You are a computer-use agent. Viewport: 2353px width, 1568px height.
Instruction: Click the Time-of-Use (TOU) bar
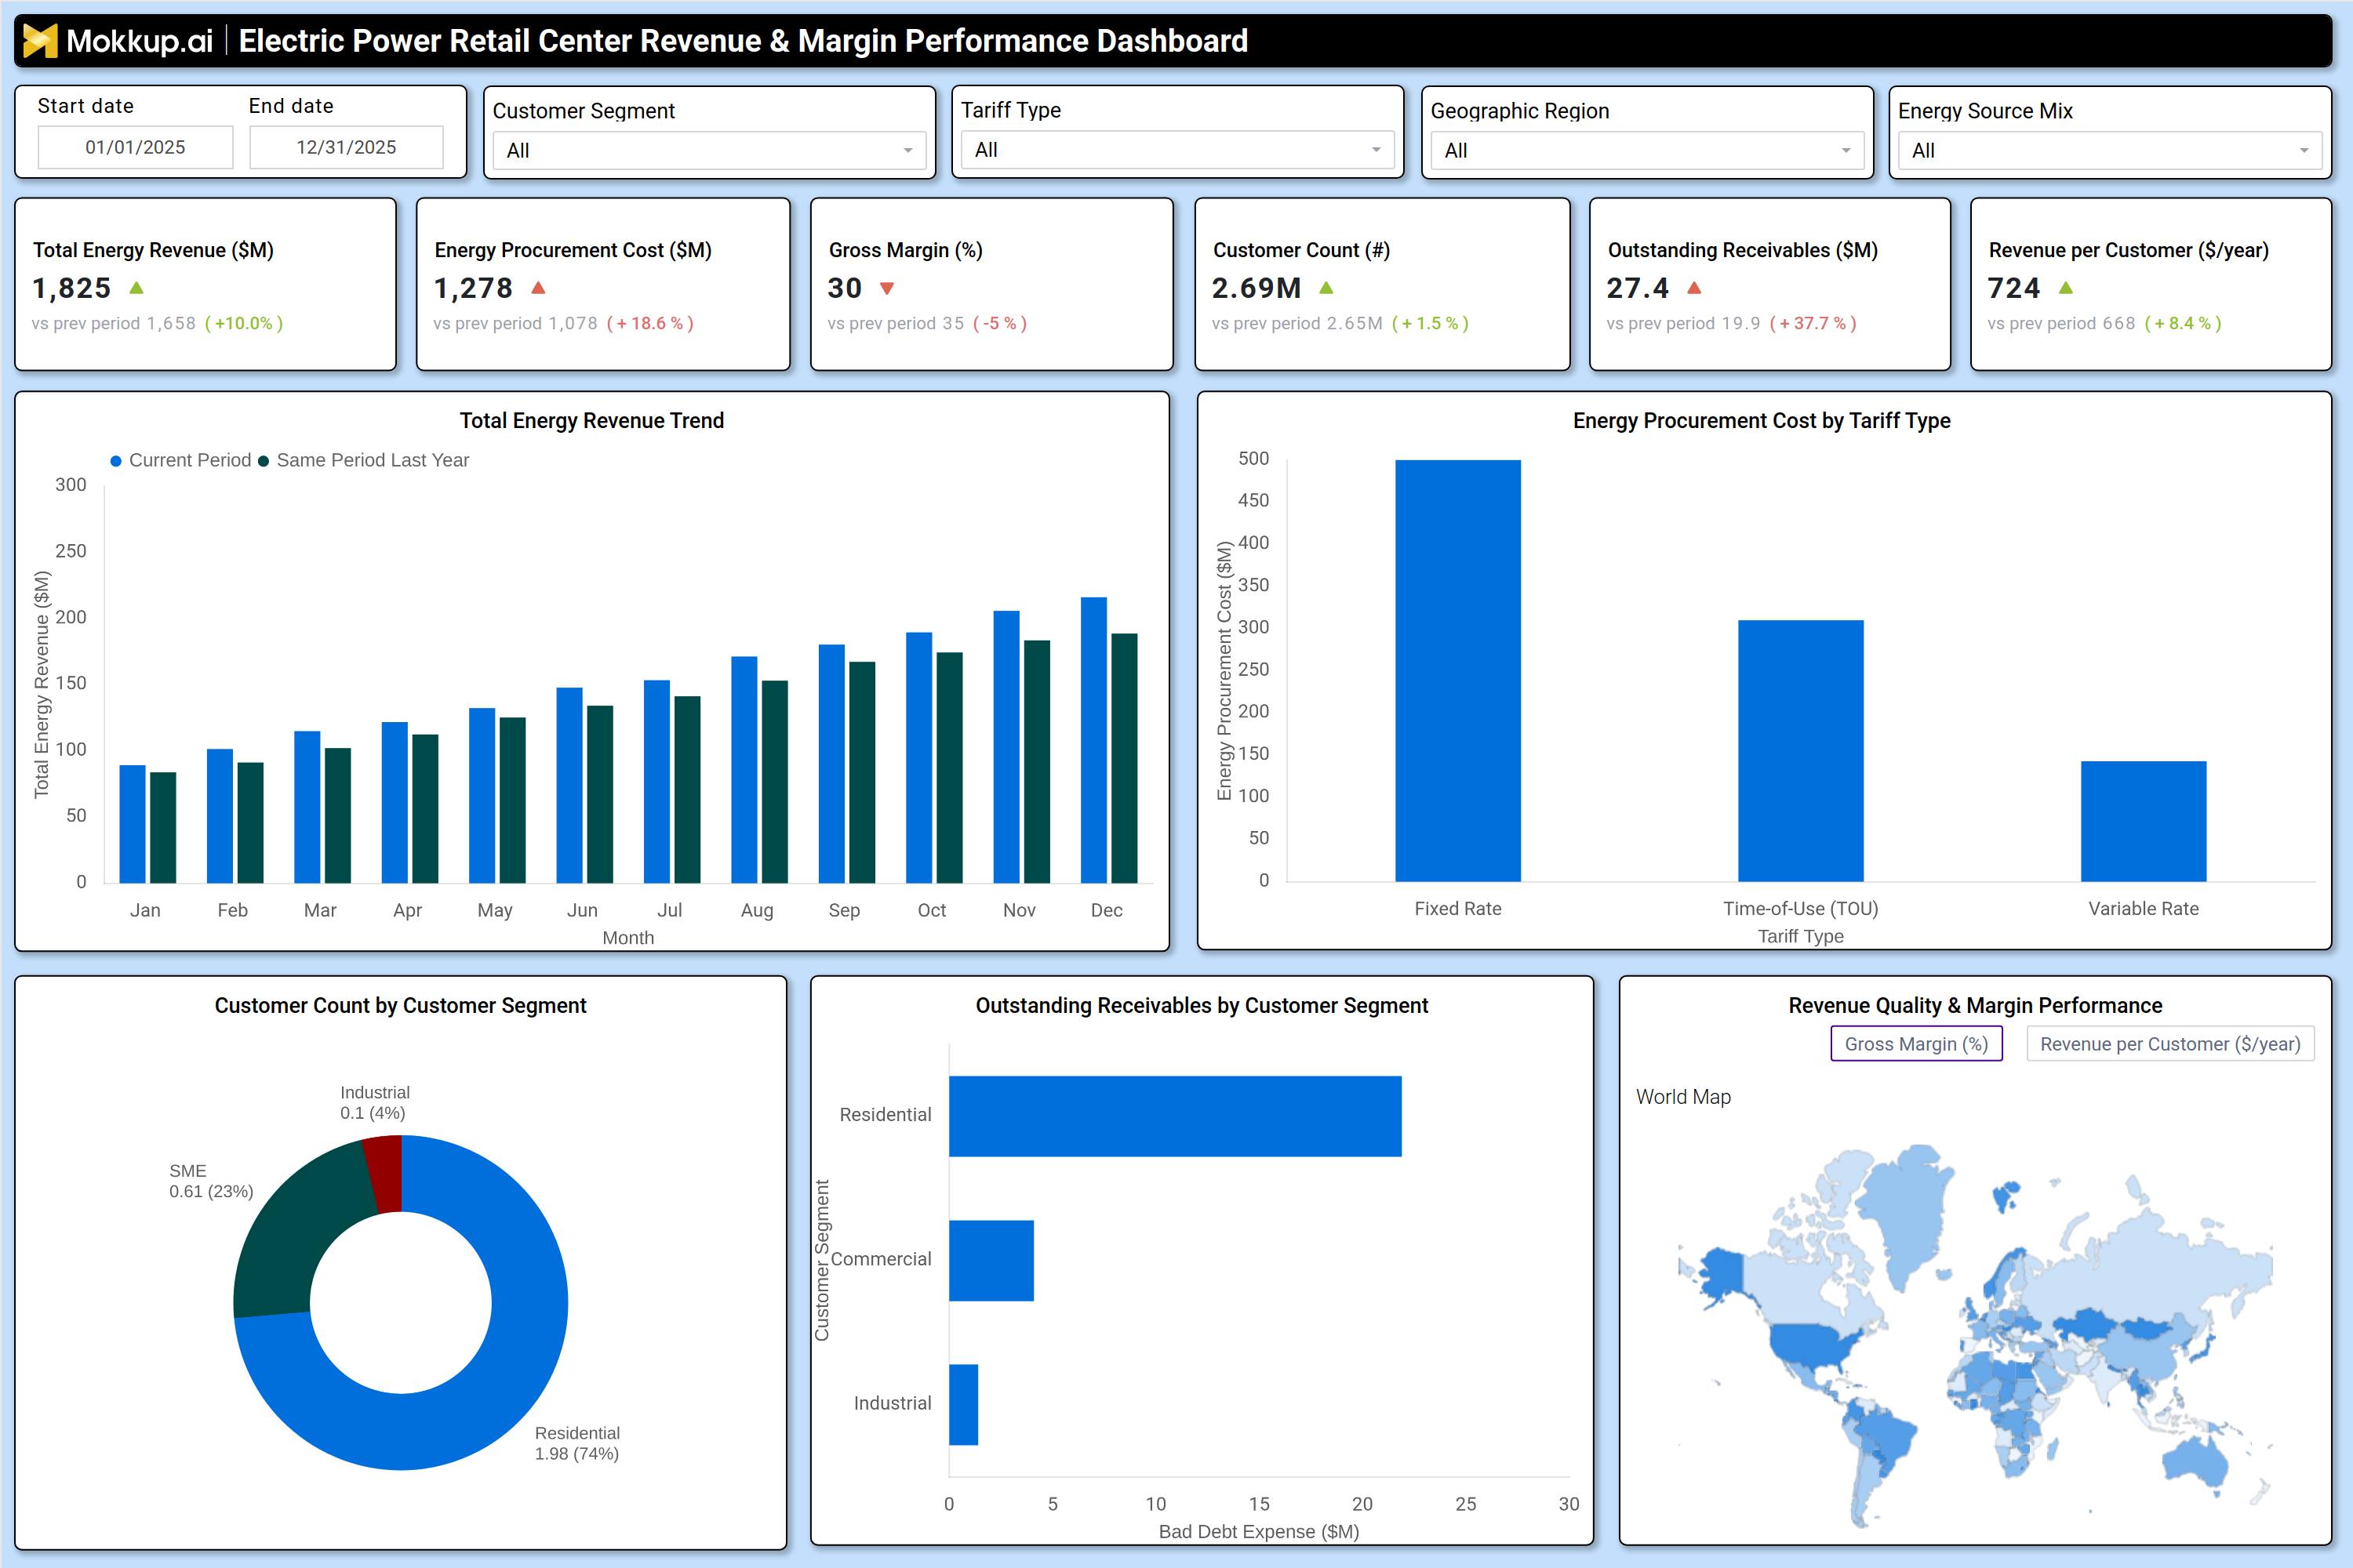1801,751
